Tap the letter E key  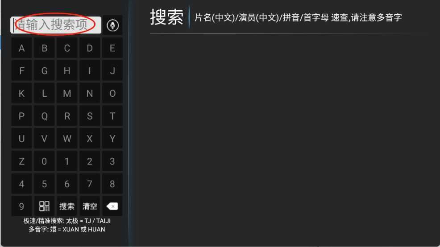click(112, 48)
